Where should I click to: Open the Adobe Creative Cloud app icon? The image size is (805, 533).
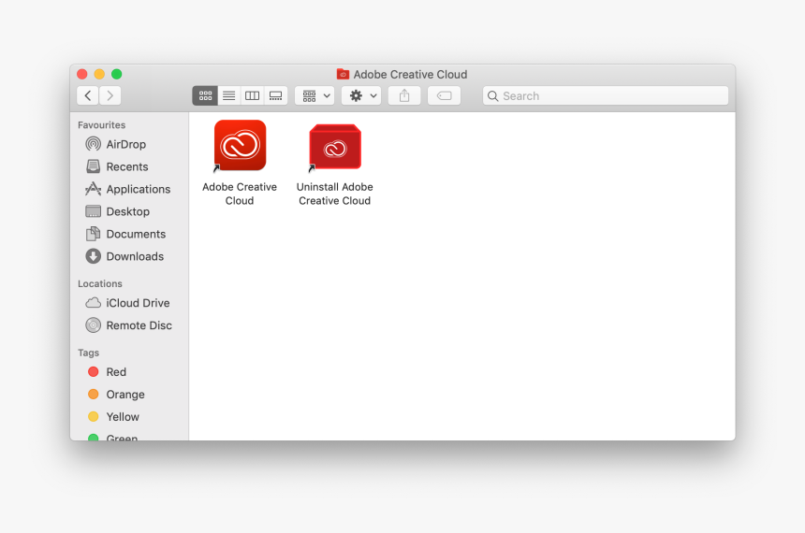pyautogui.click(x=240, y=146)
